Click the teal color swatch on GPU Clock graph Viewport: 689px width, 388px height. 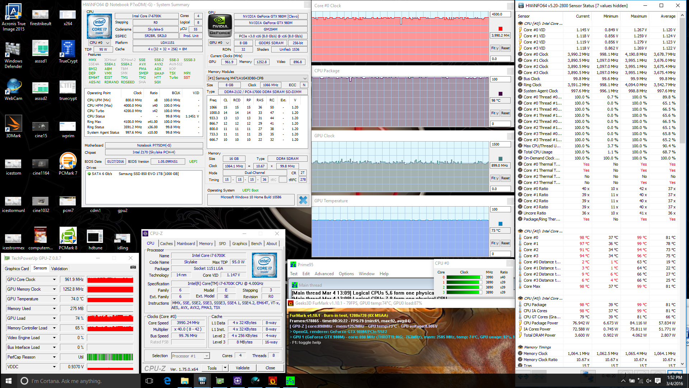coord(500,159)
